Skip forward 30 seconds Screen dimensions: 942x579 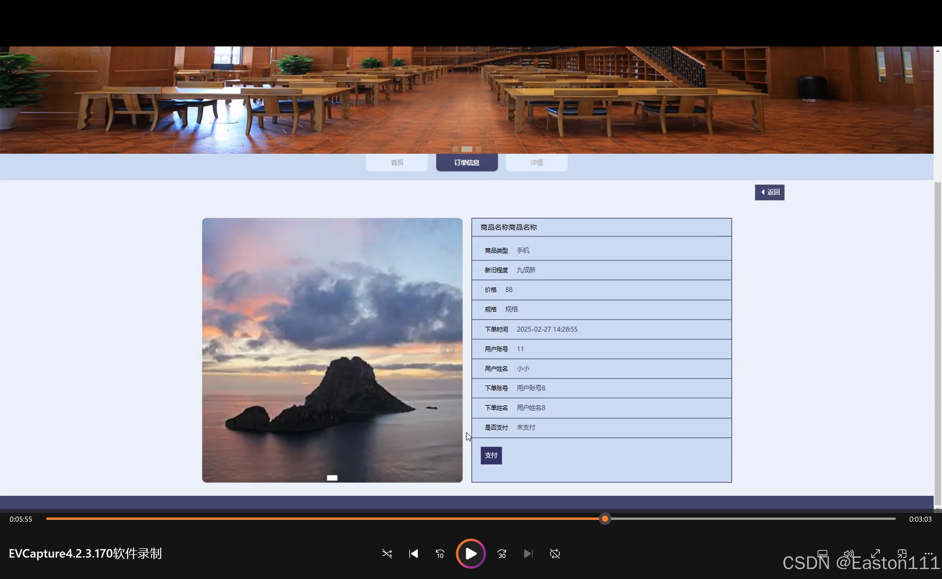[502, 554]
